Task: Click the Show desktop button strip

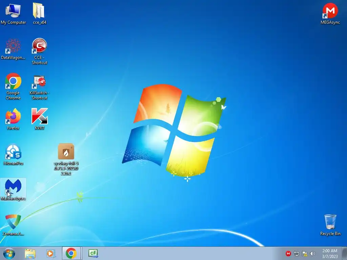Action: [x=345, y=253]
